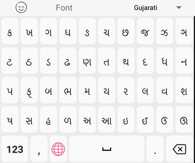The image size is (195, 163).
Task: Tap the Gujarati vowel ઊ key
Action: [184, 119]
